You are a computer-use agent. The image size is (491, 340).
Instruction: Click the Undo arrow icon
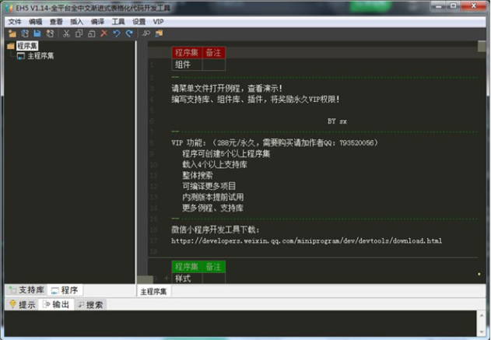point(117,33)
